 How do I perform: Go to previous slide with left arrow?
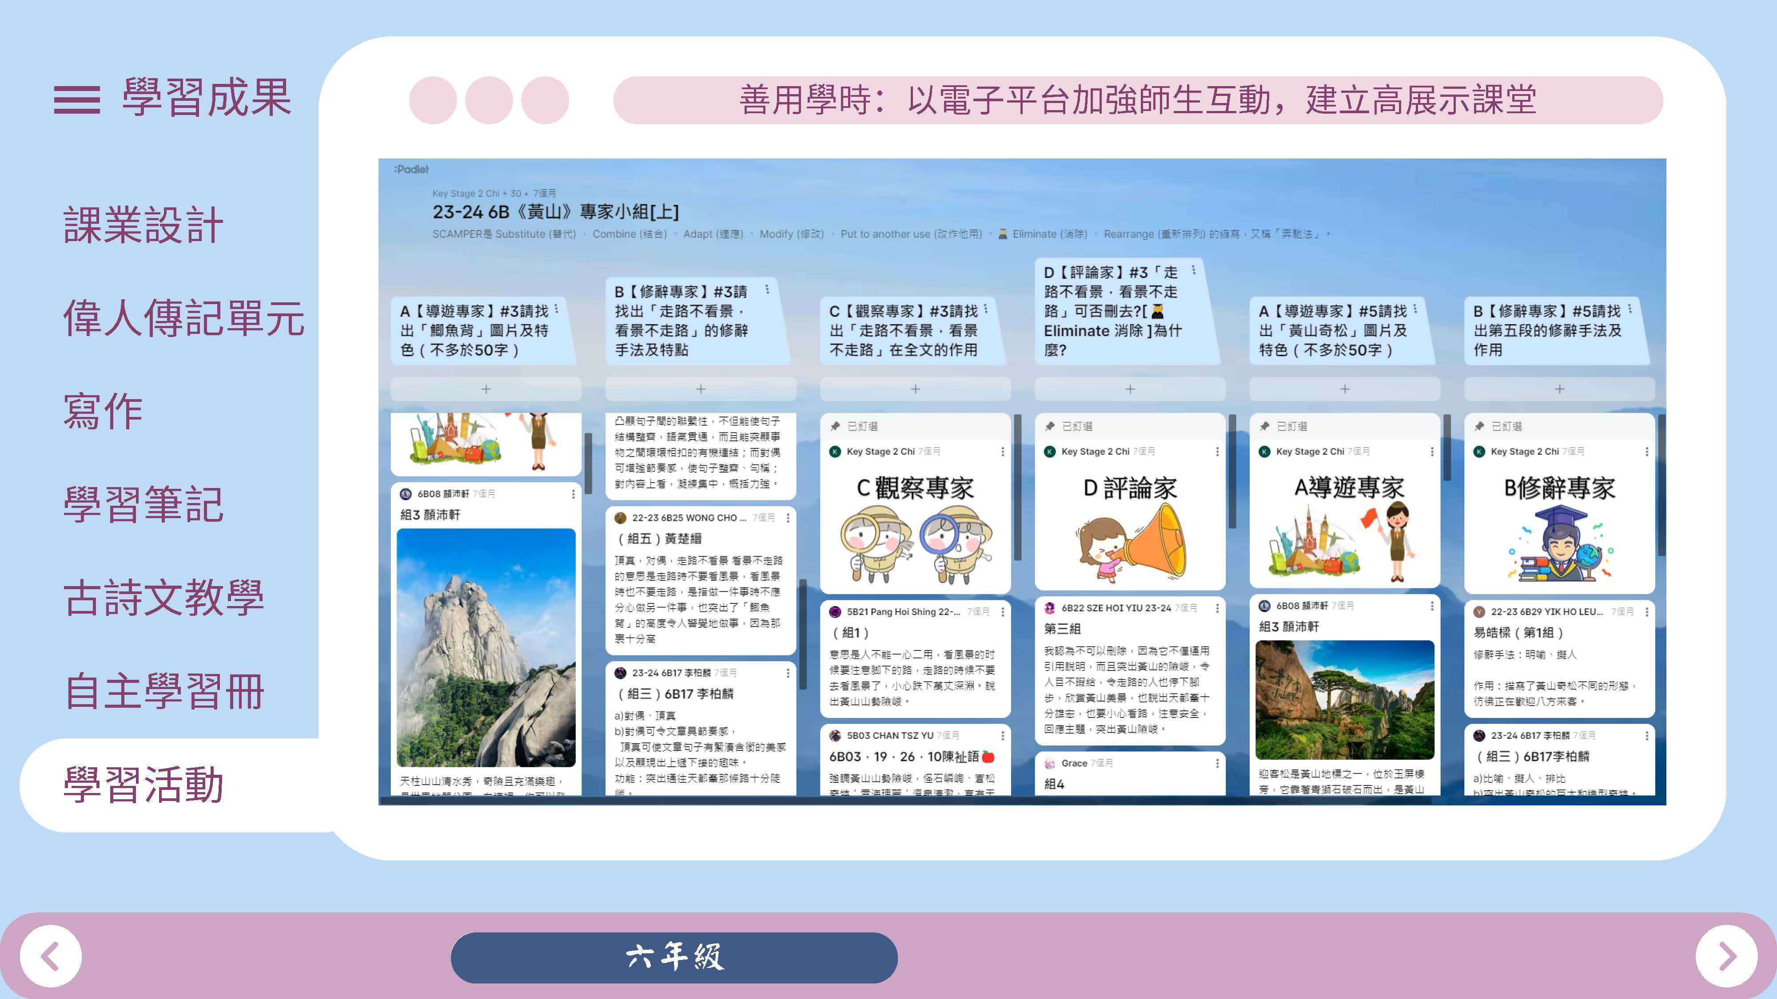point(50,956)
